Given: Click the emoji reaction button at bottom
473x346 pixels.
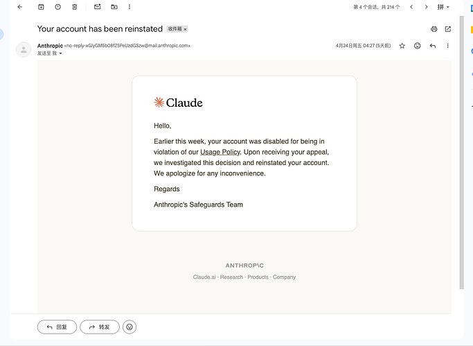Looking at the screenshot, I should tap(130, 327).
